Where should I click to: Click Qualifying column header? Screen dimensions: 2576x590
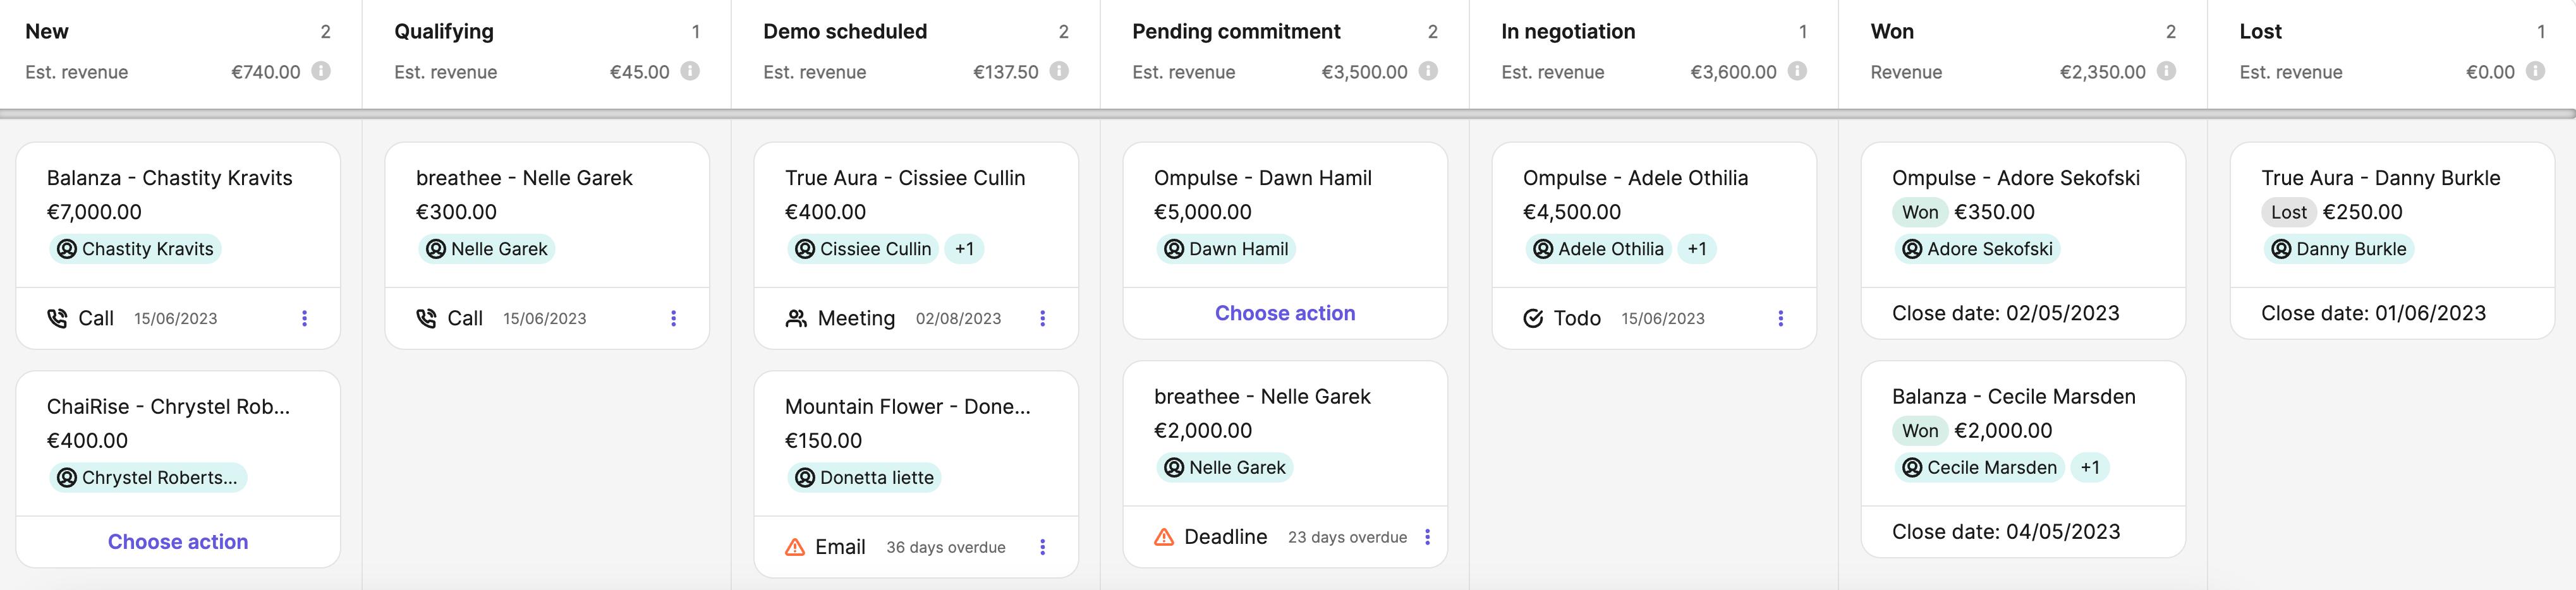(x=444, y=32)
